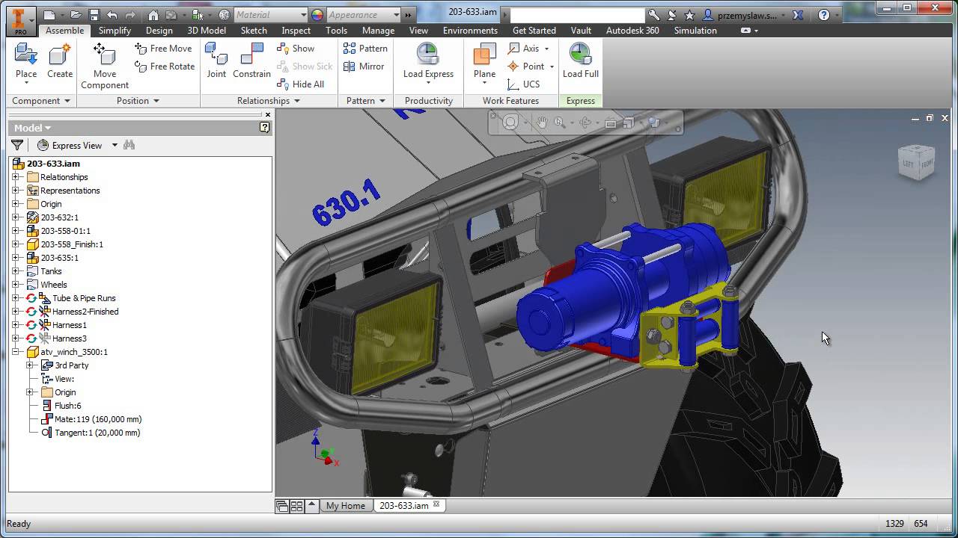Open the Vault ribbon tab
Viewport: 958px width, 538px height.
(581, 31)
